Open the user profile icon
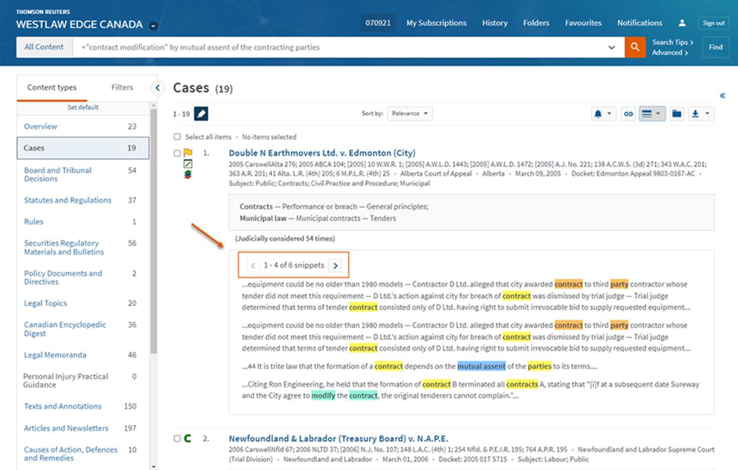This screenshot has width=738, height=470. 682,23
